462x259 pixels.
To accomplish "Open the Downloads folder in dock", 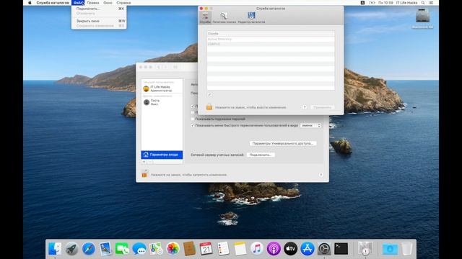I will click(390, 249).
